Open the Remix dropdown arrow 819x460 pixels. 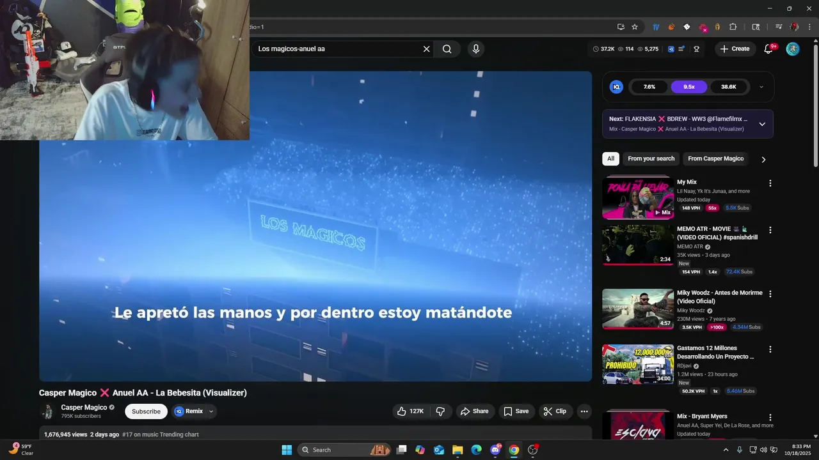(211, 411)
